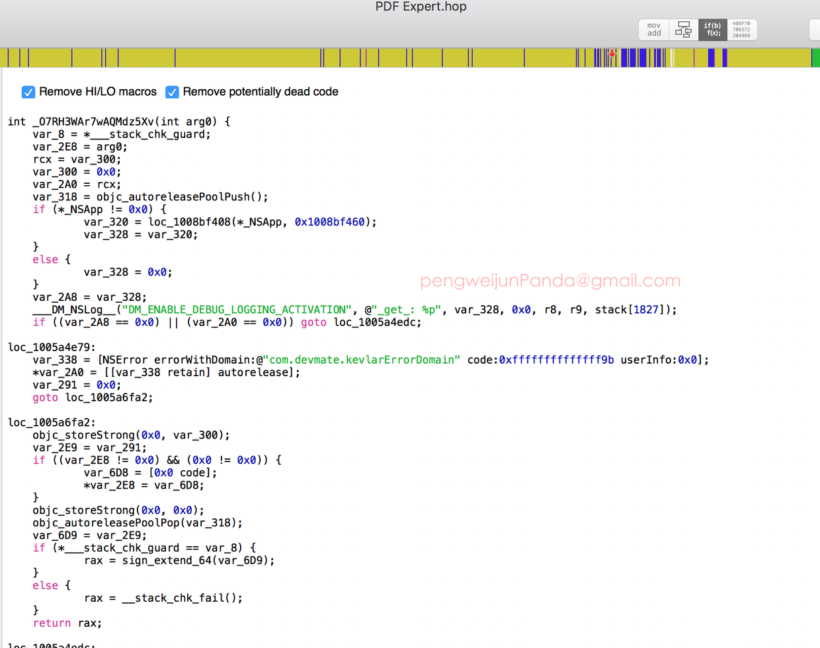Click stack[1827] argument
The image size is (820, 648).
point(633,310)
